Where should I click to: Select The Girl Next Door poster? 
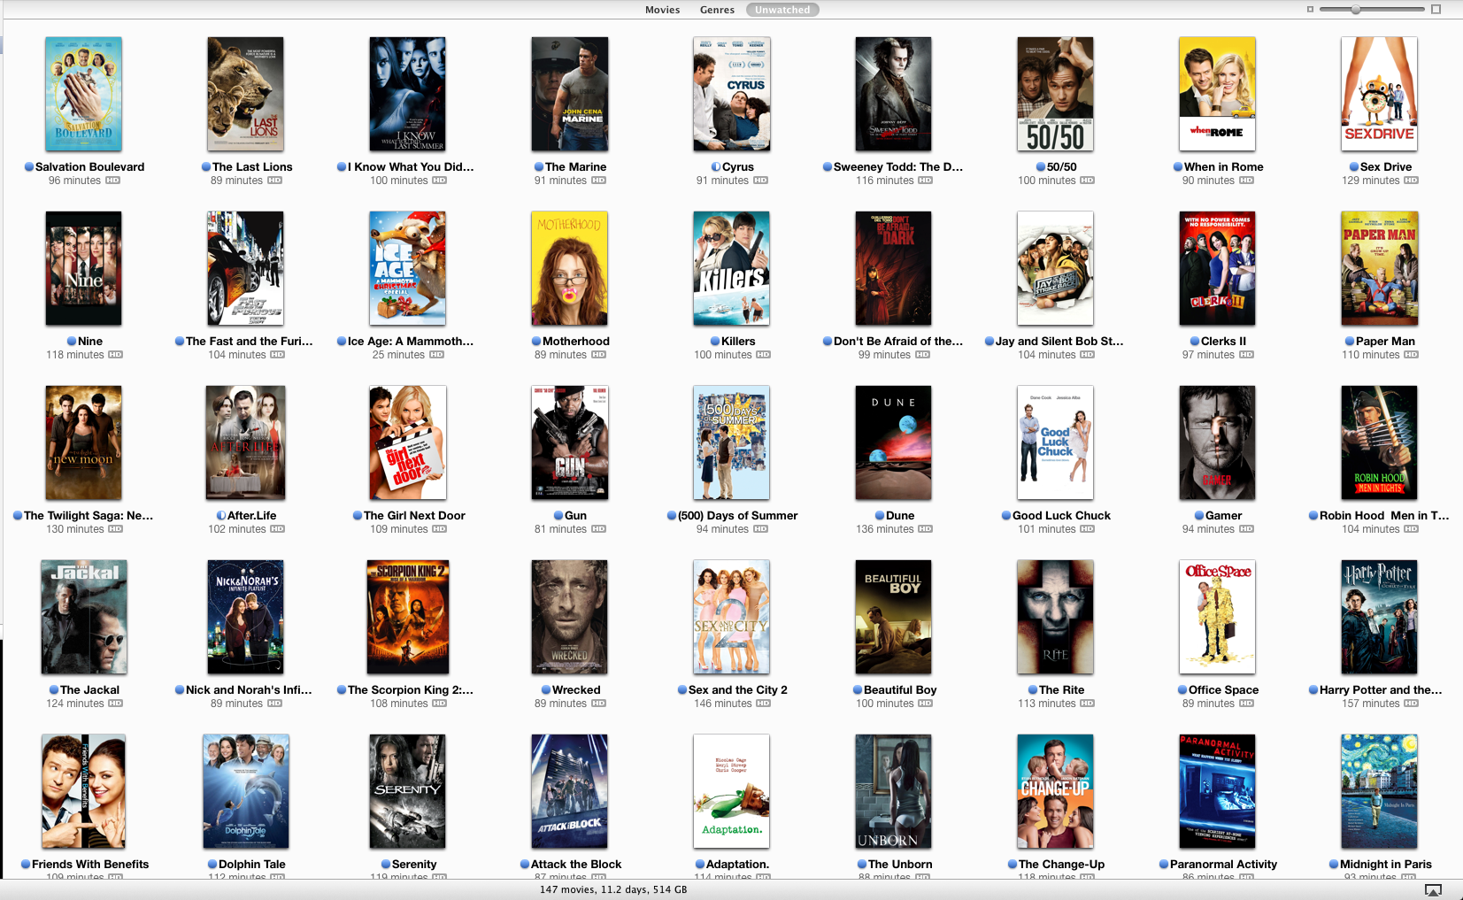[x=407, y=442]
